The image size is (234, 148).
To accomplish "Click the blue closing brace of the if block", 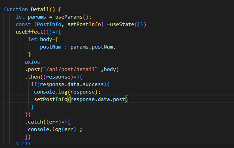I will pos(32,107).
